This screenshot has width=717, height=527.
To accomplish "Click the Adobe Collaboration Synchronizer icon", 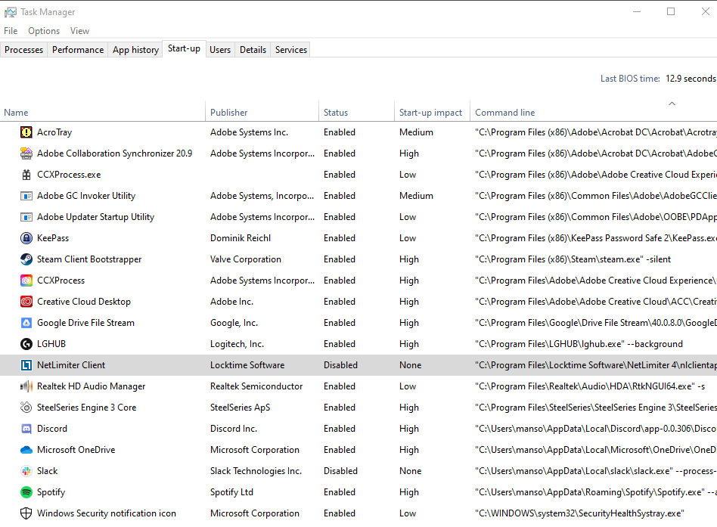I will point(26,153).
